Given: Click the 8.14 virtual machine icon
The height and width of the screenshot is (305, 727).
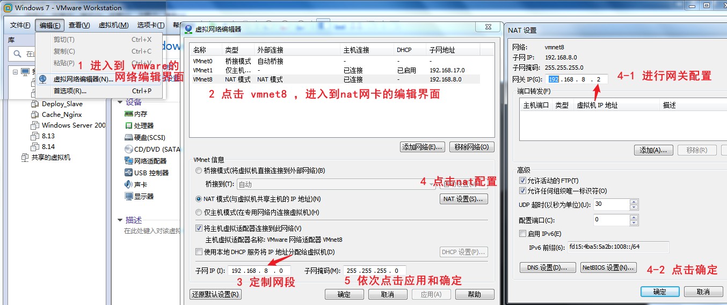Looking at the screenshot, I should coord(35,147).
